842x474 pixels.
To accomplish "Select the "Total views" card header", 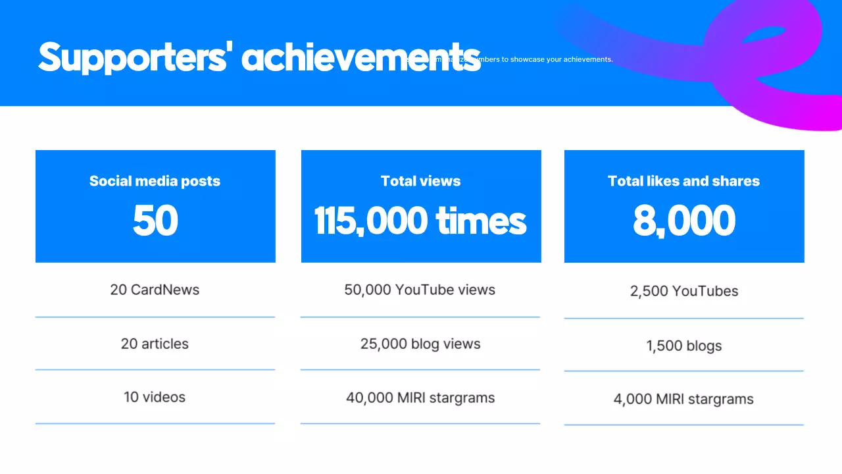I will pyautogui.click(x=420, y=181).
